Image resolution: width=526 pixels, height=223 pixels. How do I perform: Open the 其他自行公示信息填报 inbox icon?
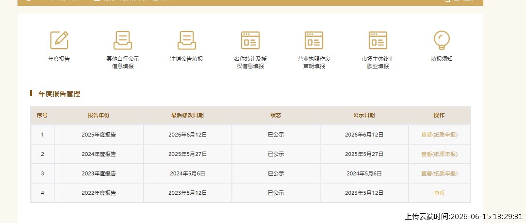(123, 40)
